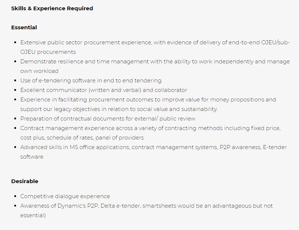This screenshot has height=230, width=299.
Task: Click the own workload text line
Action: [39, 71]
